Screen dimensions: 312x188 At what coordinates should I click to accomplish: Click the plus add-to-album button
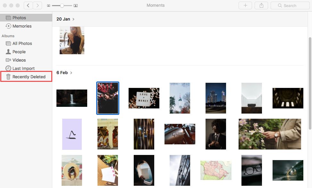point(245,5)
